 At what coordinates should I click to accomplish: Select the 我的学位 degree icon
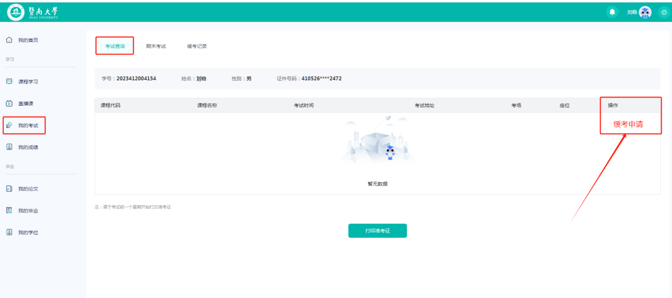pos(9,233)
